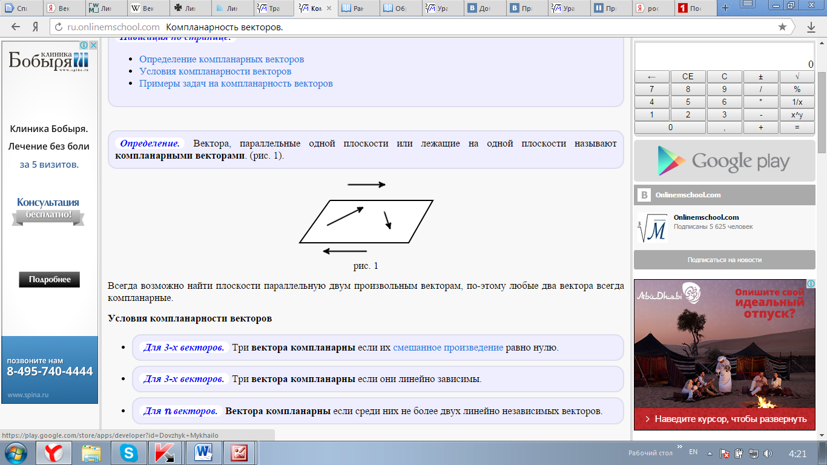The image size is (827, 465).
Task: Click calculator '0' key
Action: (670, 128)
